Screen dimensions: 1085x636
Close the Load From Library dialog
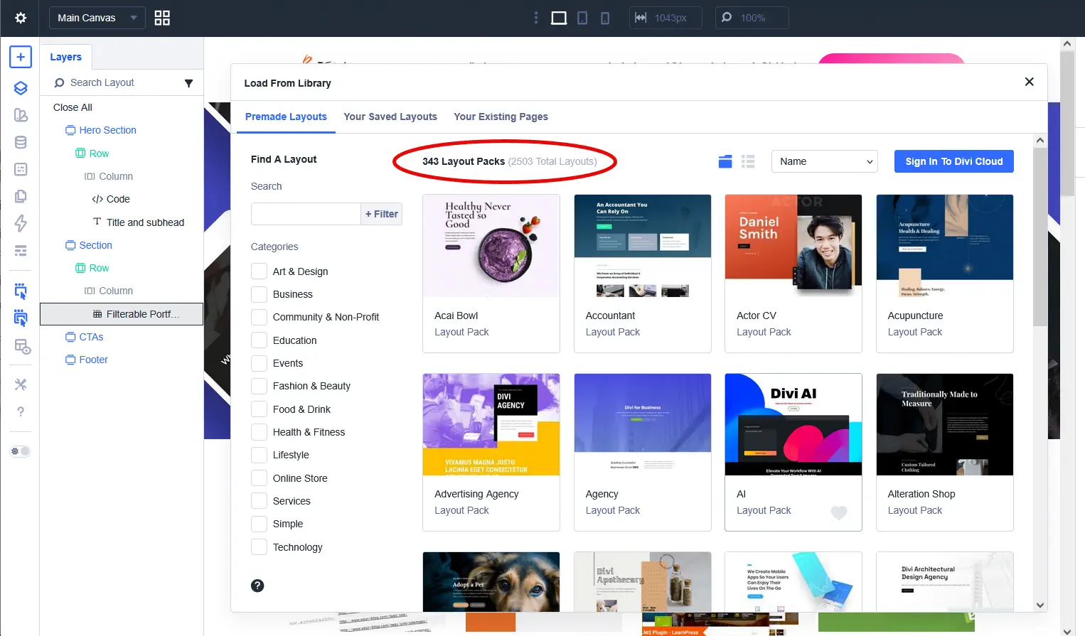coord(1029,82)
